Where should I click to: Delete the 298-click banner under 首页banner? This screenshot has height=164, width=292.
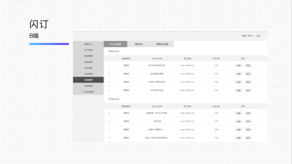(x=248, y=82)
